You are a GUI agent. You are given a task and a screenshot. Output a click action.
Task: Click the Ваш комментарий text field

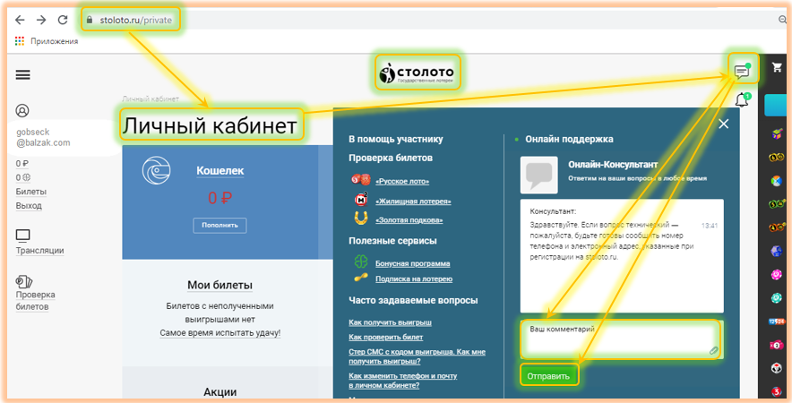621,339
